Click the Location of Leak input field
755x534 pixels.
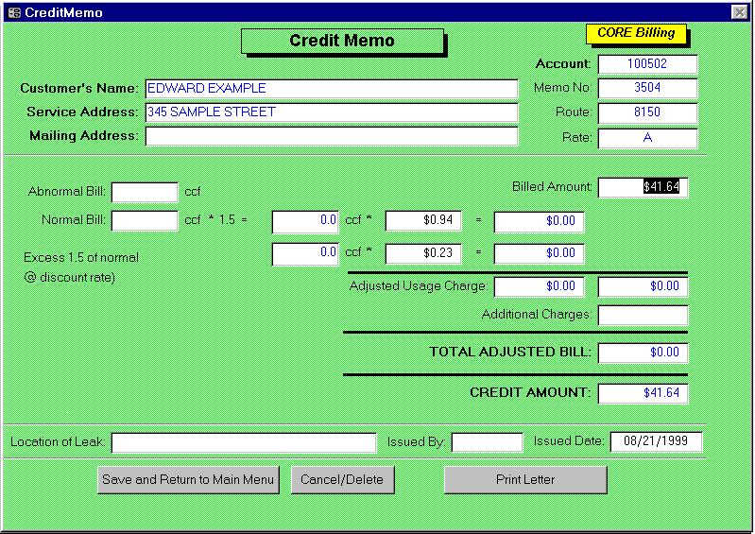[x=244, y=443]
